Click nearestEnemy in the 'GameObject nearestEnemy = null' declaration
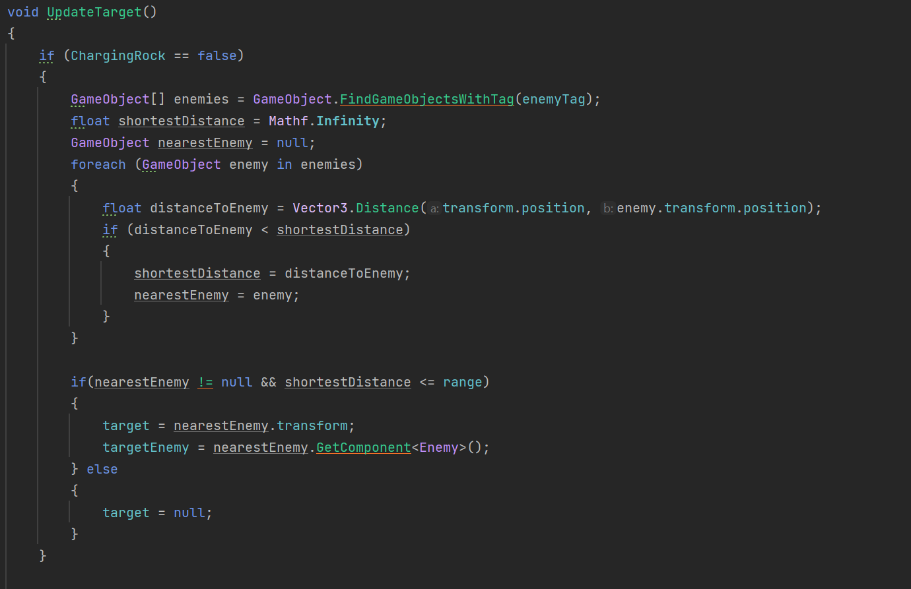This screenshot has height=589, width=911. [205, 142]
